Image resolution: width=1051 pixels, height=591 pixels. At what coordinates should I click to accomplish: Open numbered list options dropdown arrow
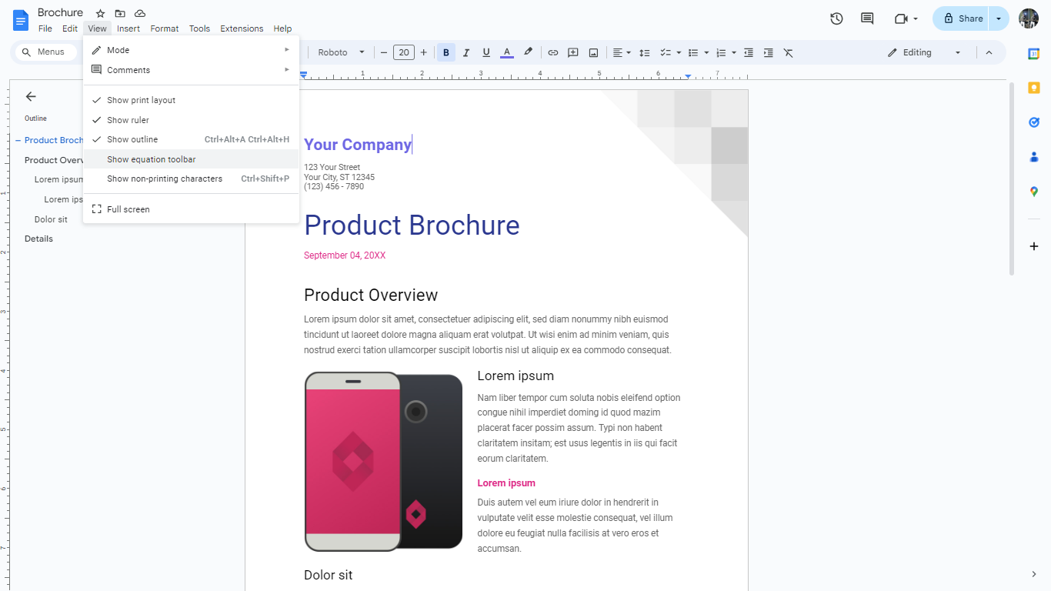tap(734, 52)
